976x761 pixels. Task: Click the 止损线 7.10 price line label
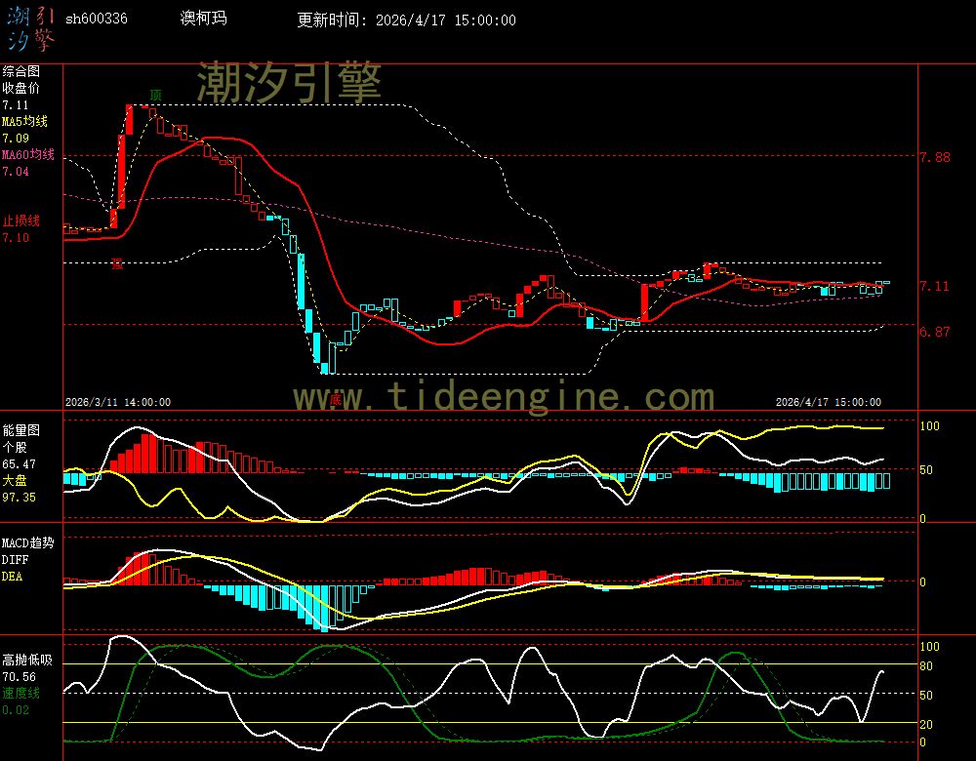point(20,221)
